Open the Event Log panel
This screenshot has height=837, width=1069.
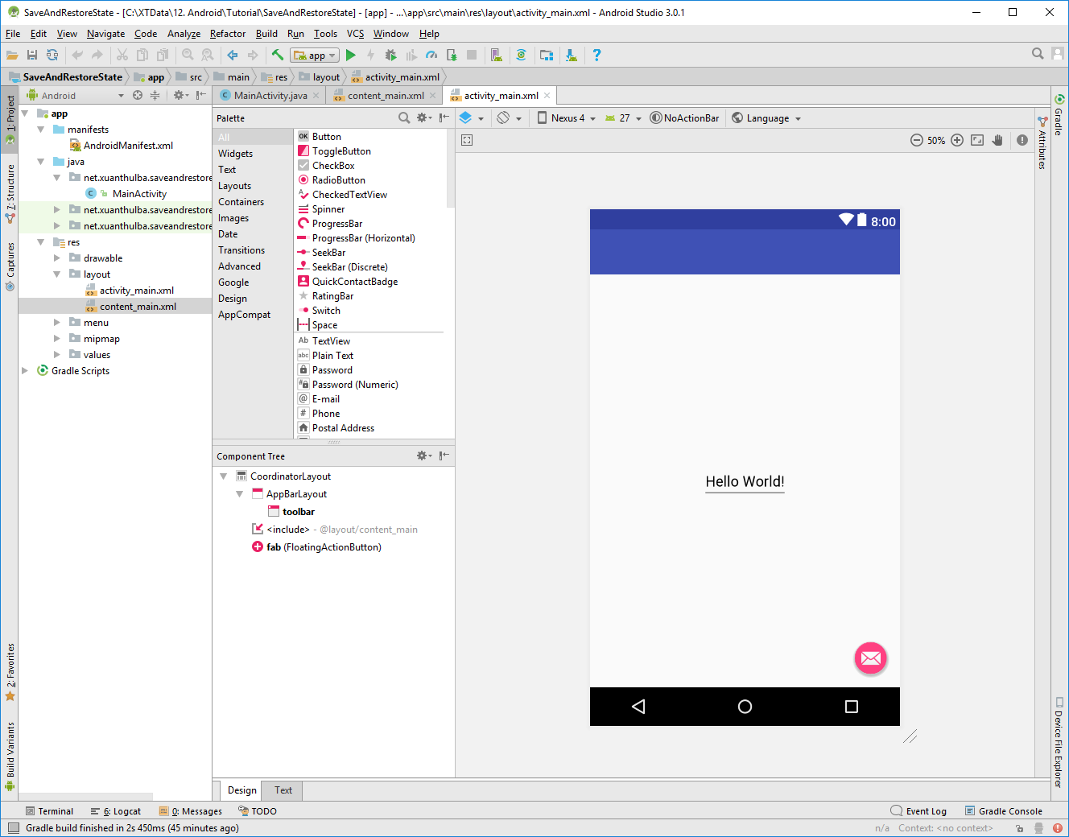918,811
